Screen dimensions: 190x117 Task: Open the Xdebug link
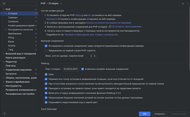point(79,15)
